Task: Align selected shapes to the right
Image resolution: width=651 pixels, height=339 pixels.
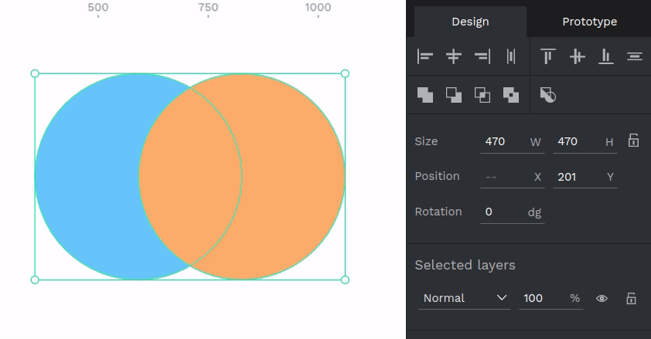Action: coord(482,56)
